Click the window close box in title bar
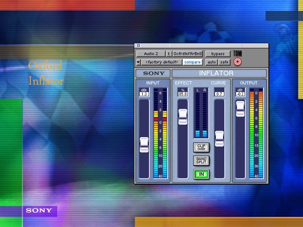Viewport: 303px width, 227px height. pyautogui.click(x=138, y=46)
